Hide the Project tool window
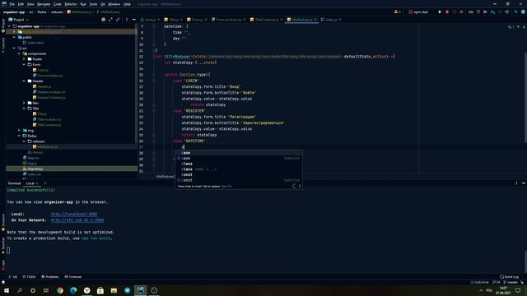527x296 pixels. [133, 20]
